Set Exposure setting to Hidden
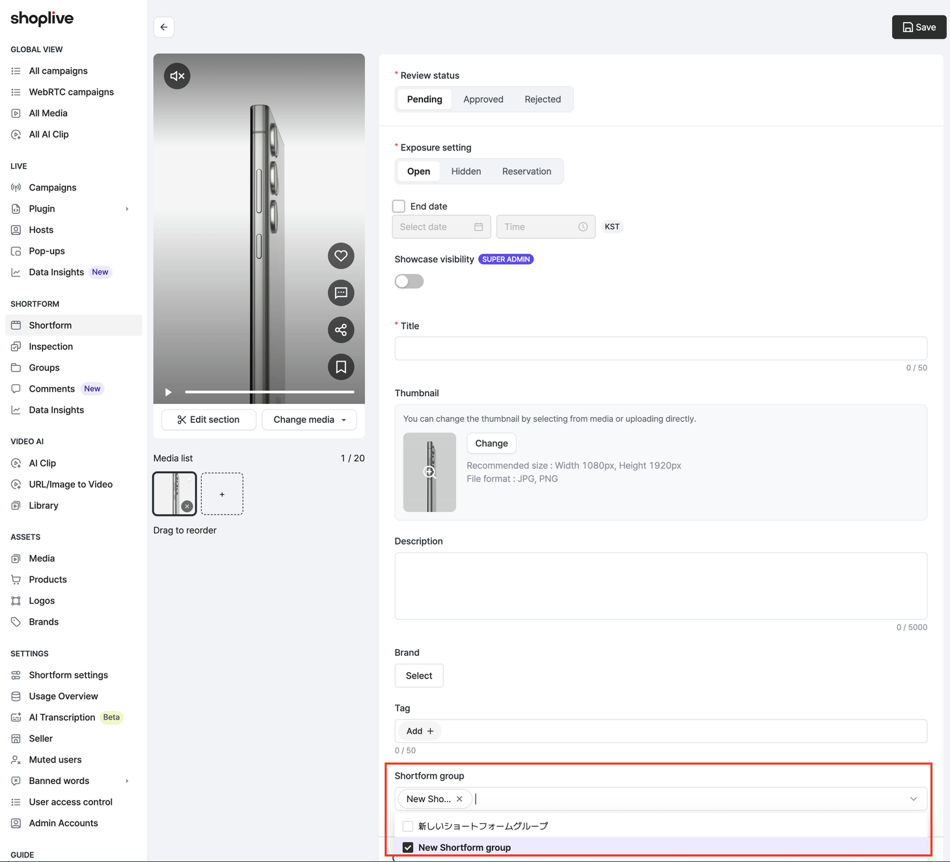Viewport: 950px width, 862px height. coord(466,172)
